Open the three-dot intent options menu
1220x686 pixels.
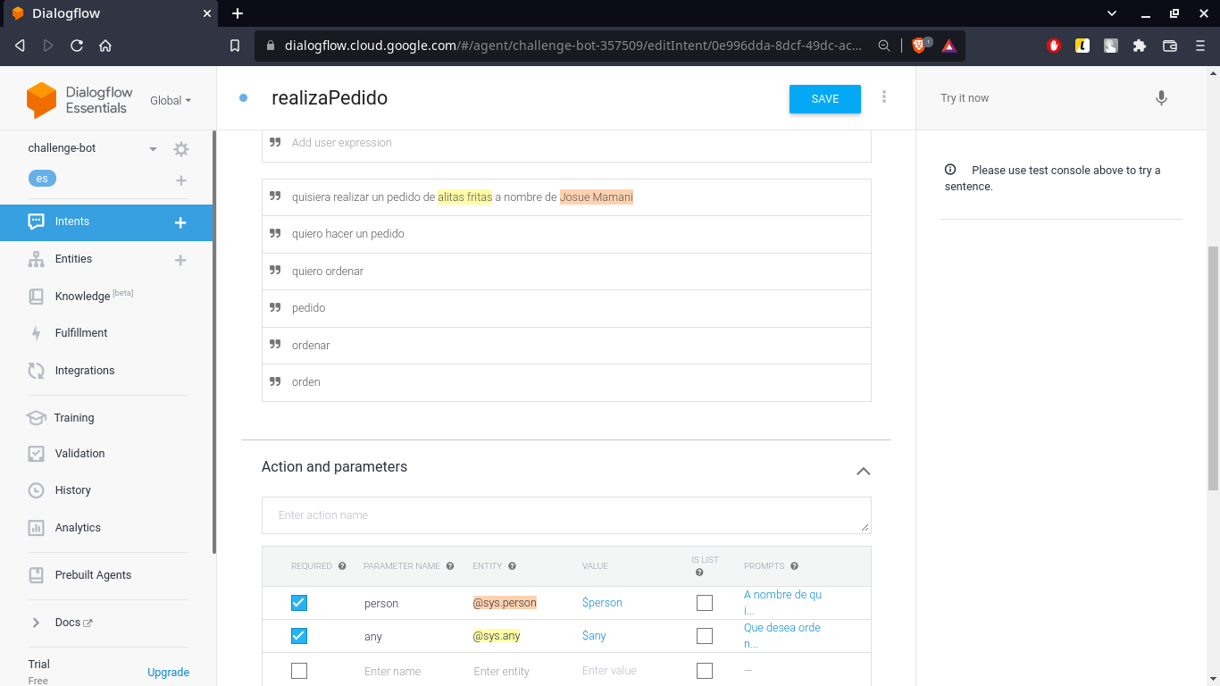(884, 96)
